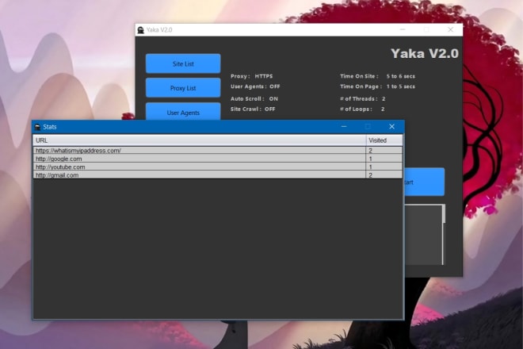This screenshot has width=523, height=349.
Task: Click the # of Threads value
Action: [384, 99]
